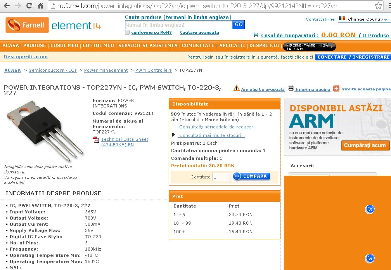
Task: Click Cumparati acum in ARM banner
Action: (x=365, y=145)
